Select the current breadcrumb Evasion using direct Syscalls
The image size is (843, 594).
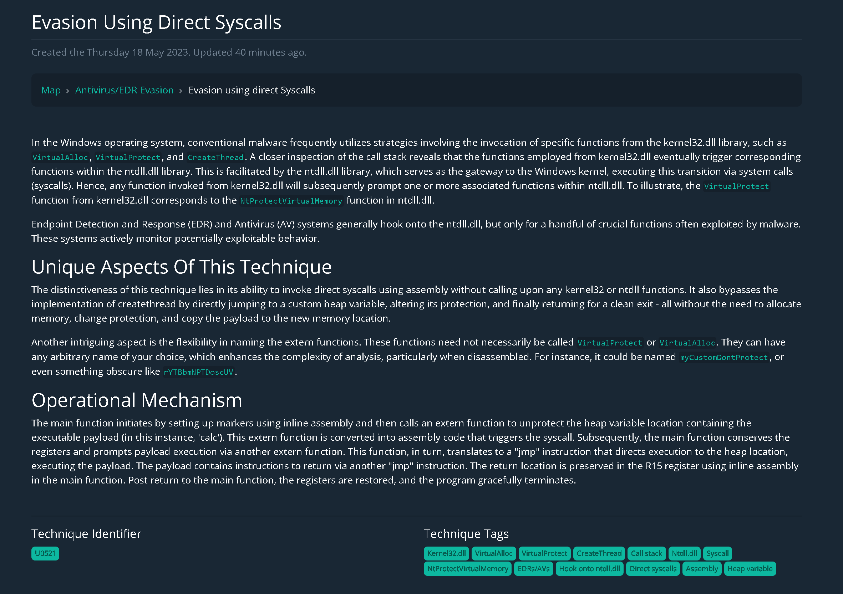252,90
